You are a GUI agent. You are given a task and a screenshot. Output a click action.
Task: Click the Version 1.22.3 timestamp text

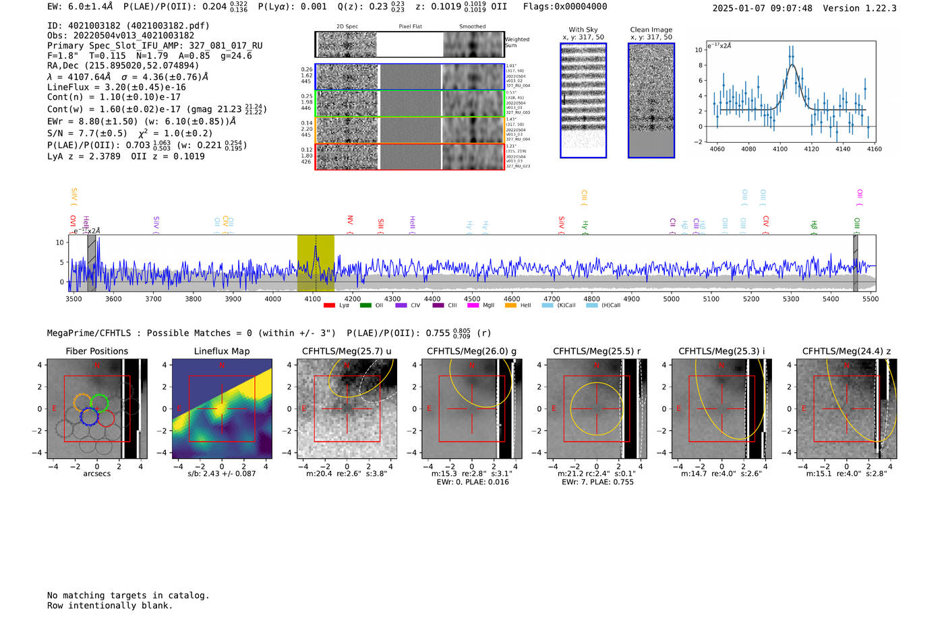(804, 8)
